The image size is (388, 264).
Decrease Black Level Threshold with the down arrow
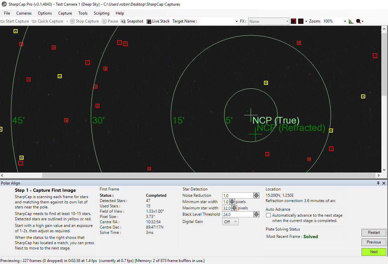coord(256,216)
